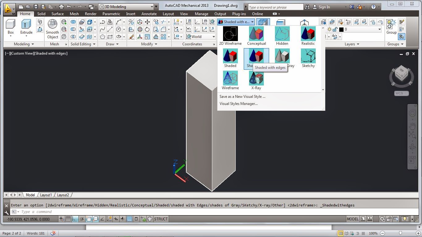Switch to the Parametric ribbon tab
The height and width of the screenshot is (237, 422).
[x=111, y=14]
